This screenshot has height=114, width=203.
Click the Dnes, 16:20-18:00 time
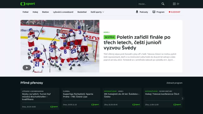(x=29, y=107)
